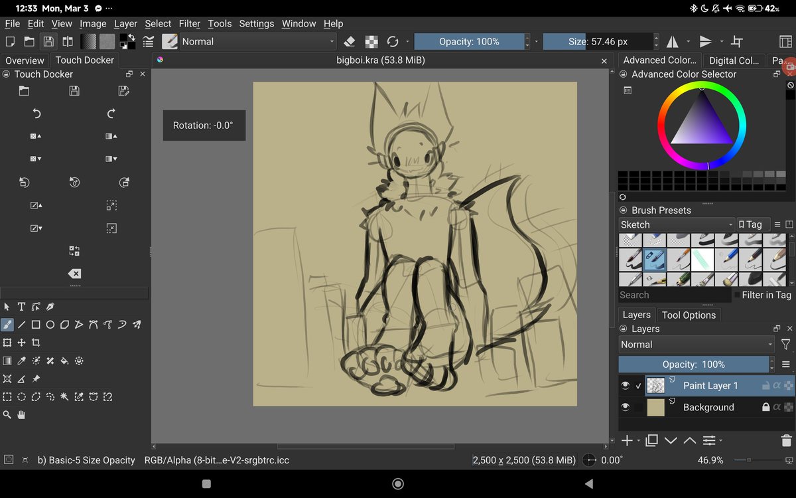Click the Redo arrow in Touch Docker
The height and width of the screenshot is (498, 796).
111,114
